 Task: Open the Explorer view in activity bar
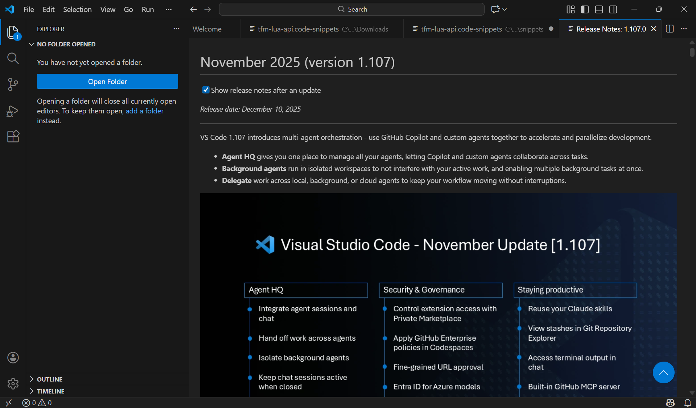coord(13,32)
